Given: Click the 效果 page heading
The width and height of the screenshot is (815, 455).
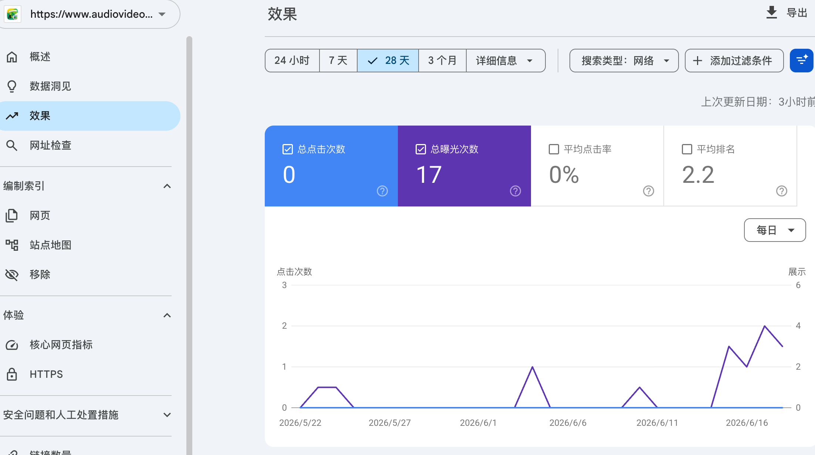Looking at the screenshot, I should (x=283, y=14).
